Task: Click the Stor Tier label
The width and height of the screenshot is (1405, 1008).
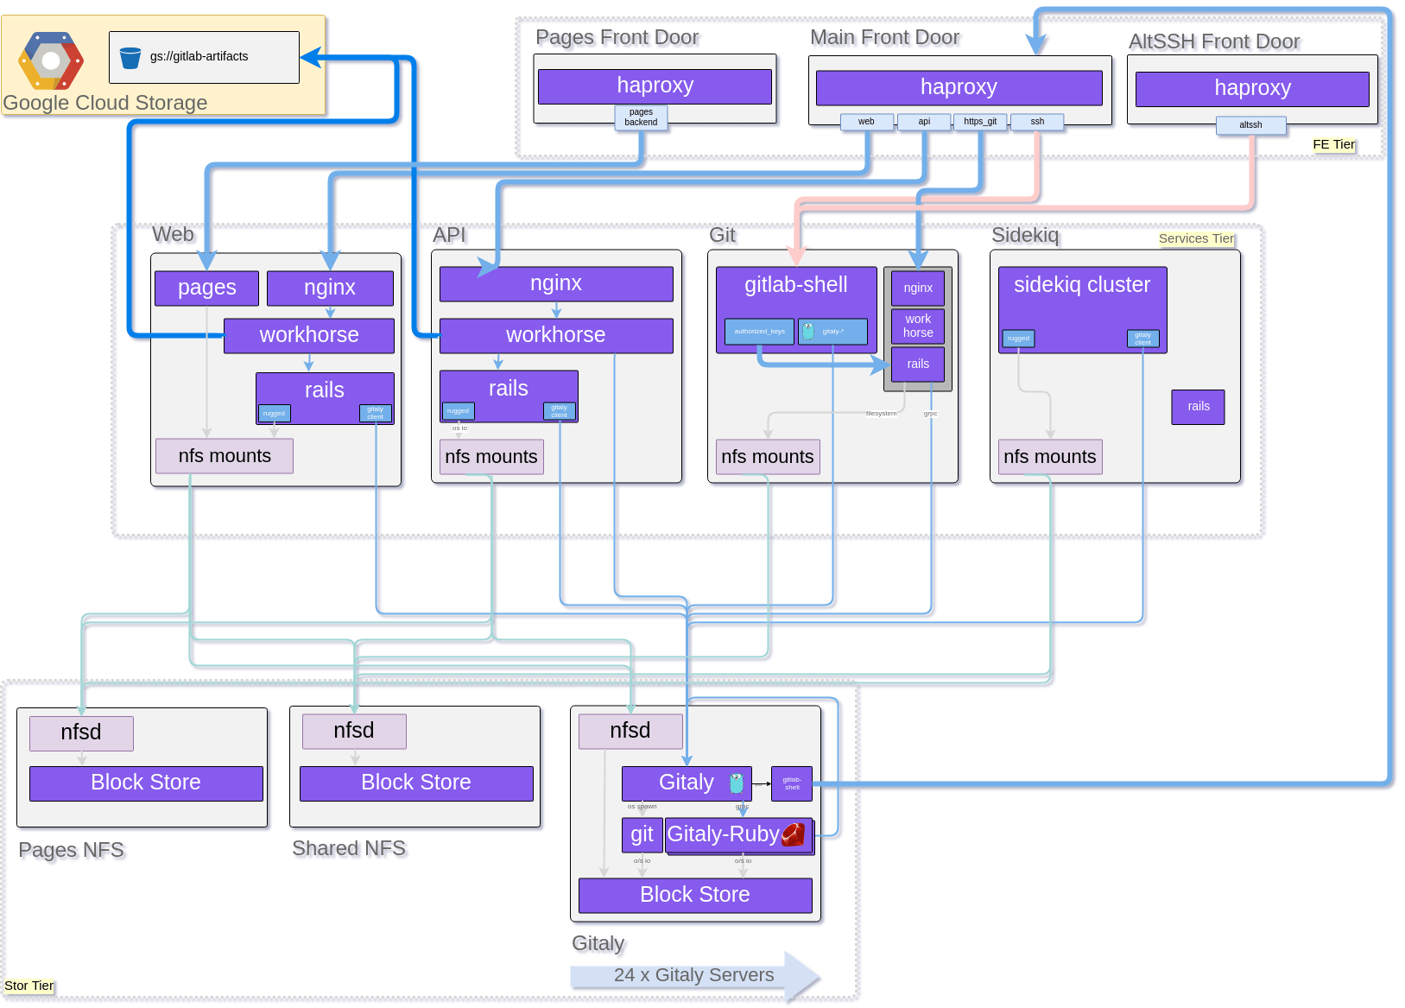Action: pos(28,986)
